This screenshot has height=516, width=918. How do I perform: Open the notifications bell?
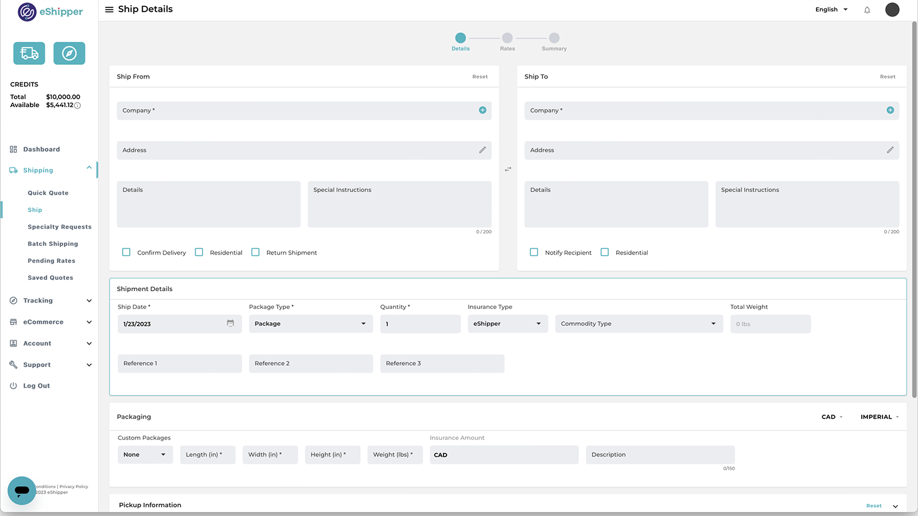867,10
